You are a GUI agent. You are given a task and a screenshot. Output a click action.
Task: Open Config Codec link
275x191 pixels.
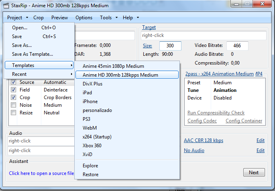point(202,121)
